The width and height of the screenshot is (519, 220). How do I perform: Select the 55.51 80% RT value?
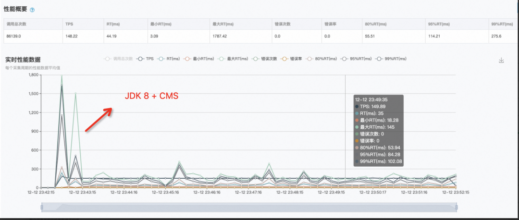coord(370,37)
